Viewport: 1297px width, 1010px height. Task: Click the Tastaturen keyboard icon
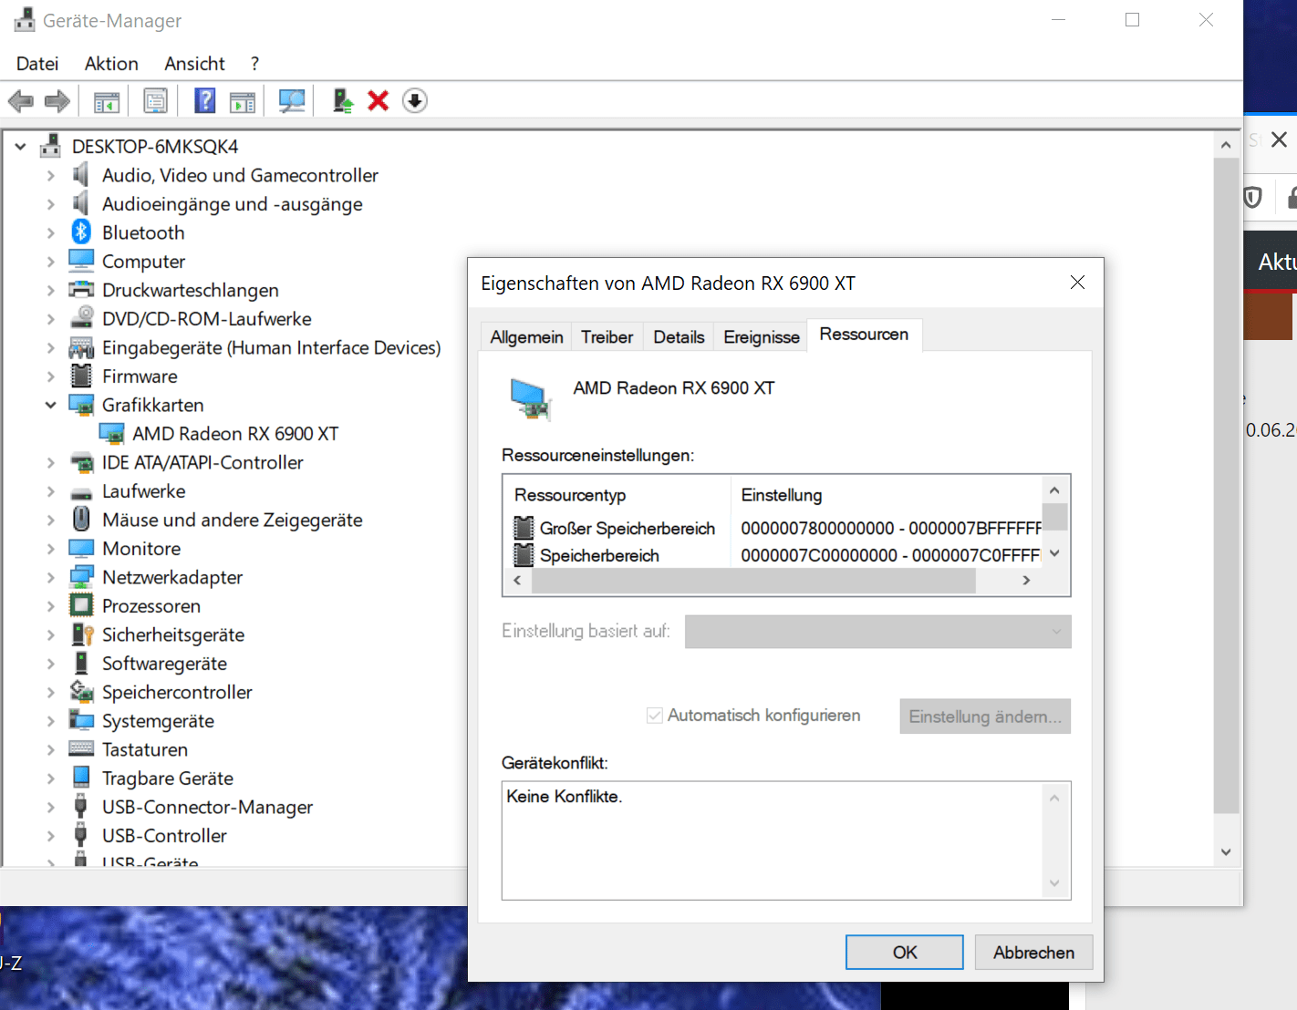81,749
